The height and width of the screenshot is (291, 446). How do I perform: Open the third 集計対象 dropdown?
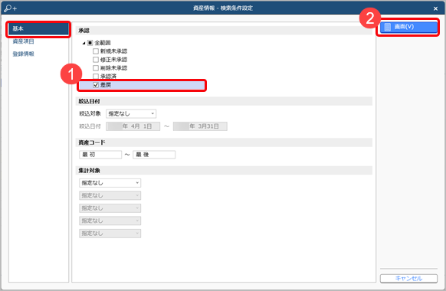click(x=110, y=208)
